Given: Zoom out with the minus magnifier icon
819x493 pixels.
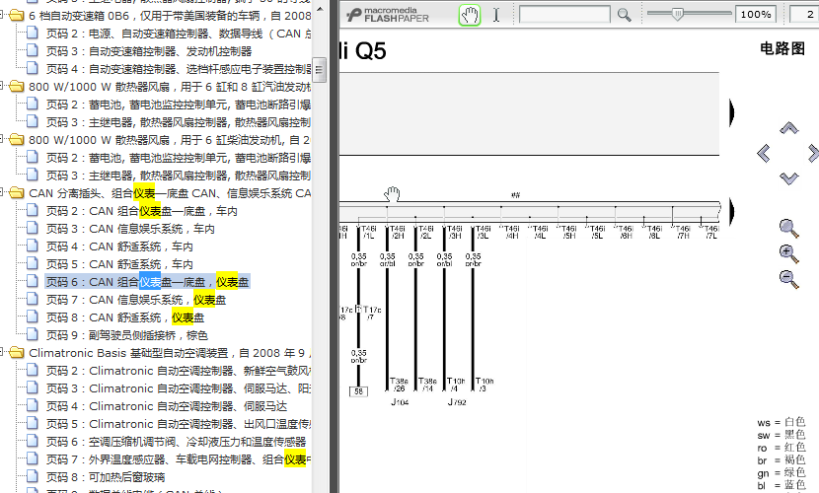Looking at the screenshot, I should tap(788, 279).
